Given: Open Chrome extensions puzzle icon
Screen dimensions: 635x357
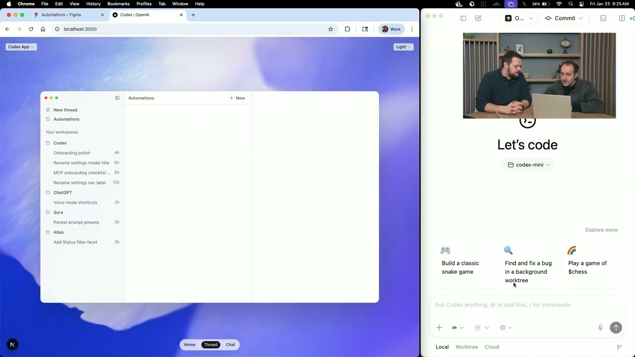Looking at the screenshot, I should point(347,29).
